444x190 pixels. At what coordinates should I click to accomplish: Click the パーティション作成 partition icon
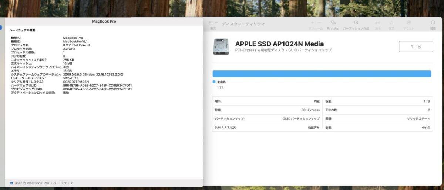[356, 23]
